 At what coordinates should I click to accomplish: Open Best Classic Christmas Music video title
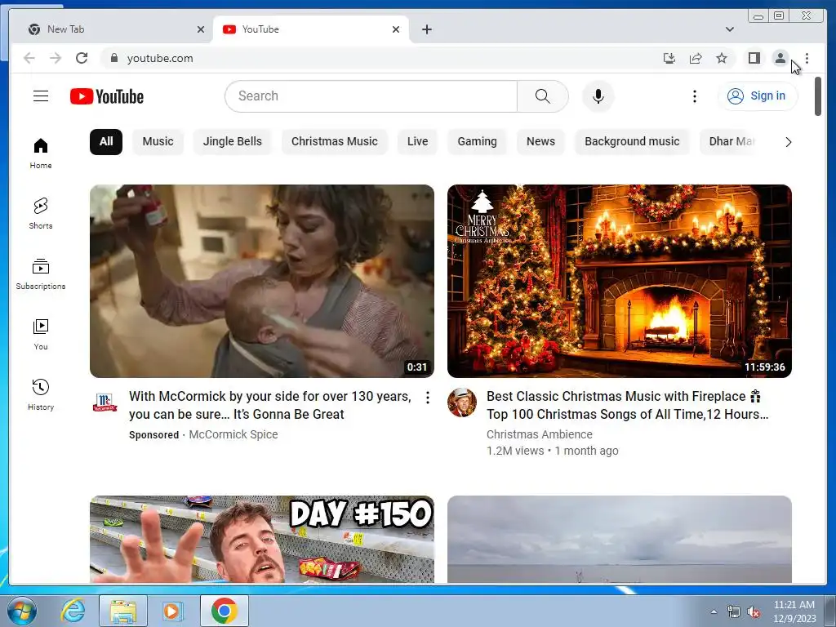point(628,405)
